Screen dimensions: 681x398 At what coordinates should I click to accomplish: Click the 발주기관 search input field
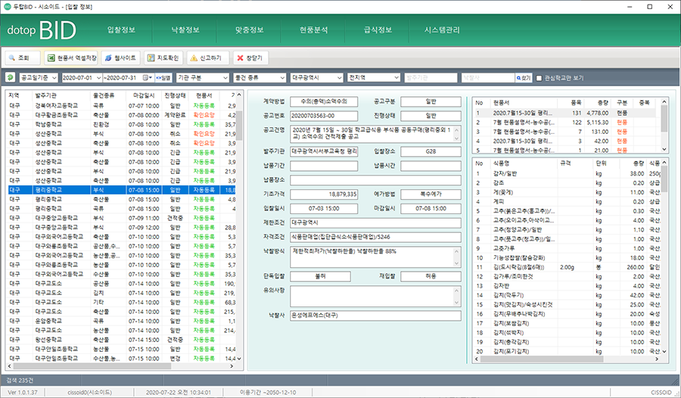coord(431,77)
